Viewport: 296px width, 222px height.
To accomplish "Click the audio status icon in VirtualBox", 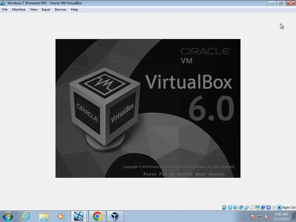I will click(235, 208).
